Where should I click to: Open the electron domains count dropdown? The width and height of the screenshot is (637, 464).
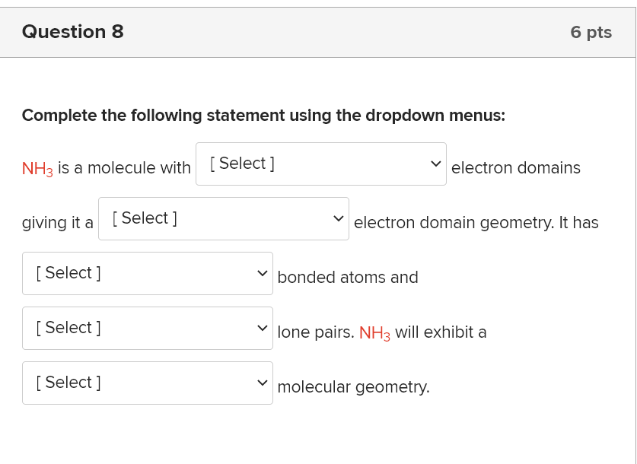[320, 163]
